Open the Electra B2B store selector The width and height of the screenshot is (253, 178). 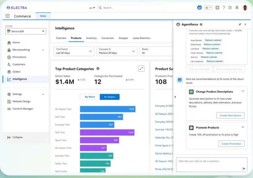pos(26,31)
